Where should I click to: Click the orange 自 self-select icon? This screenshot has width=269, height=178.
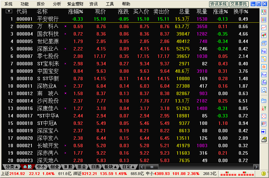point(264,67)
